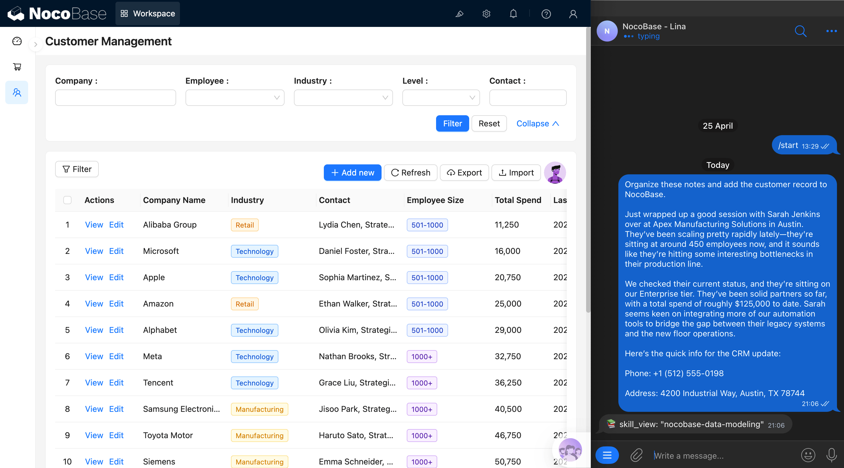The height and width of the screenshot is (468, 844).
Task: Open the settings gear in the top bar
Action: 486,14
